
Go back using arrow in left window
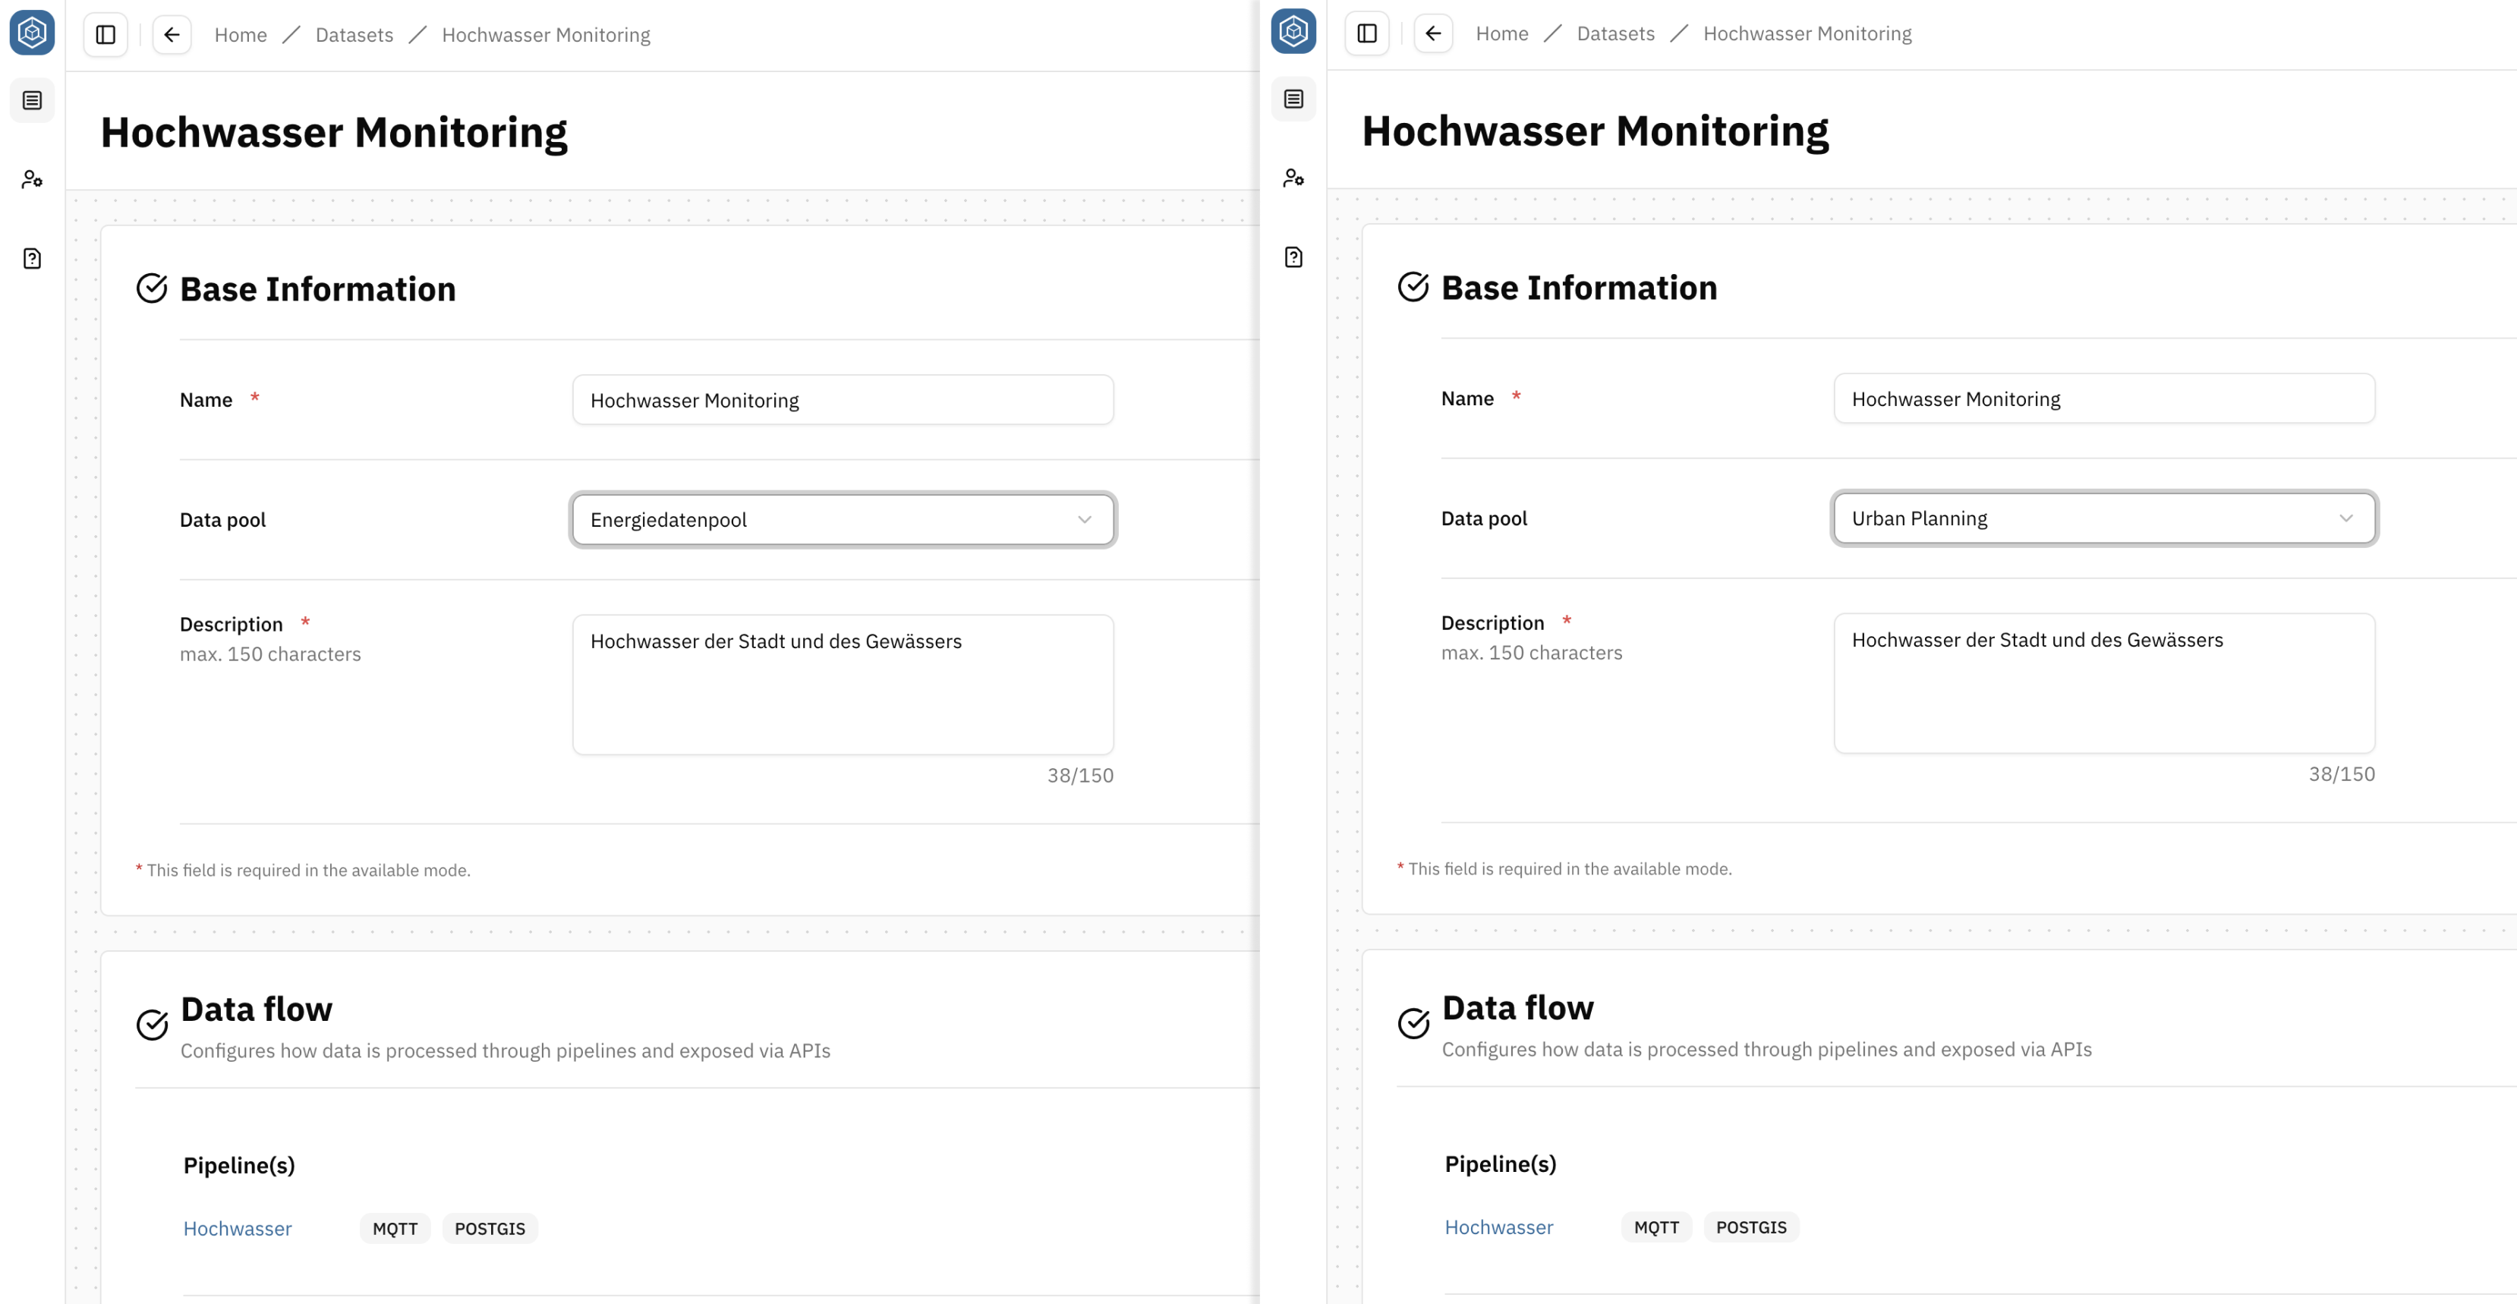pyautogui.click(x=172, y=35)
